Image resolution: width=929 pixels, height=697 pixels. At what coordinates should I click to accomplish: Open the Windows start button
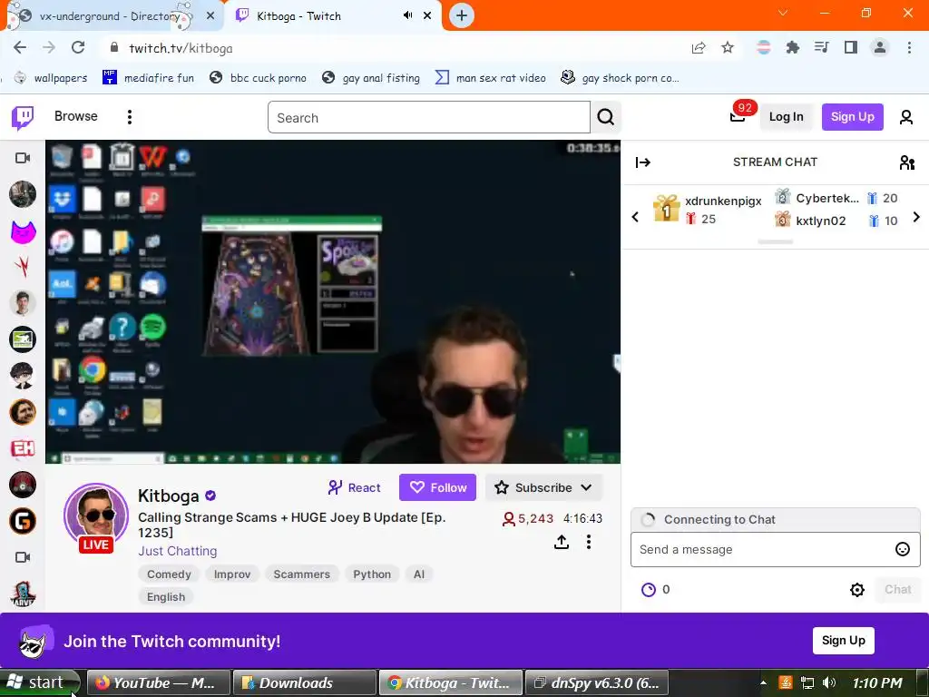click(x=39, y=682)
